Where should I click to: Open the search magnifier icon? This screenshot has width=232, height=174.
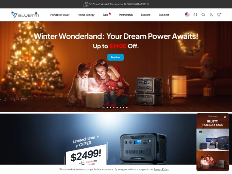(x=203, y=15)
